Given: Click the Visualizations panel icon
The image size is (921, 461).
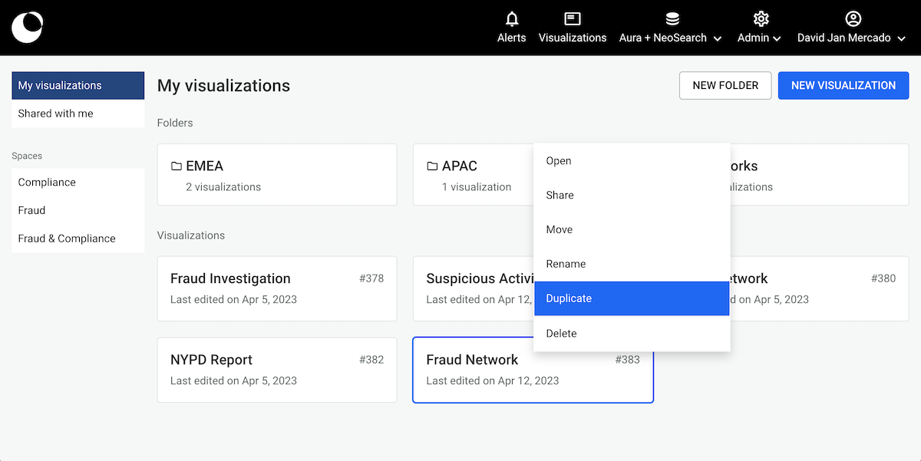Looking at the screenshot, I should 573,19.
